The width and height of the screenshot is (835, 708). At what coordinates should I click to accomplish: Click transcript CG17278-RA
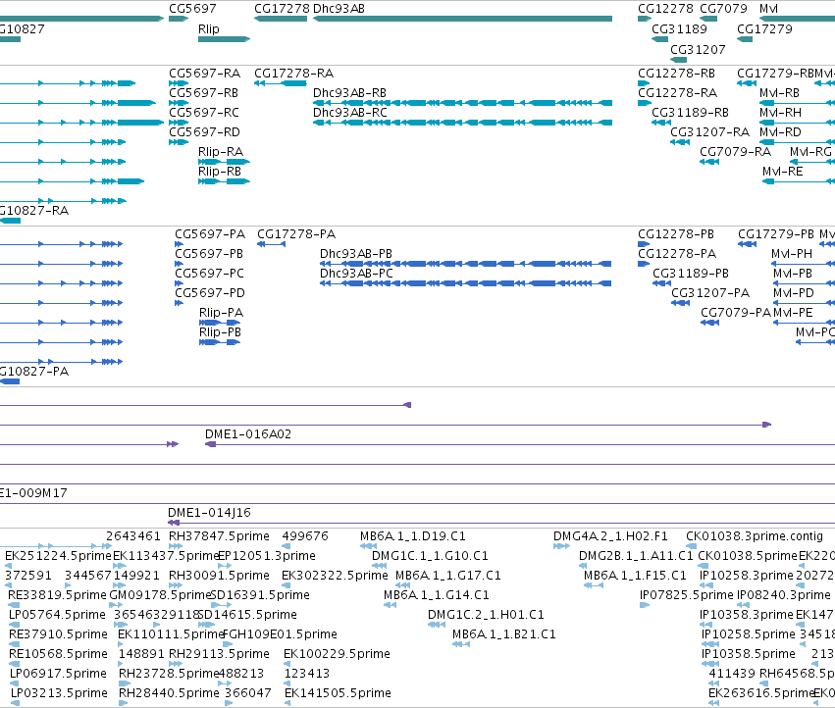(281, 83)
